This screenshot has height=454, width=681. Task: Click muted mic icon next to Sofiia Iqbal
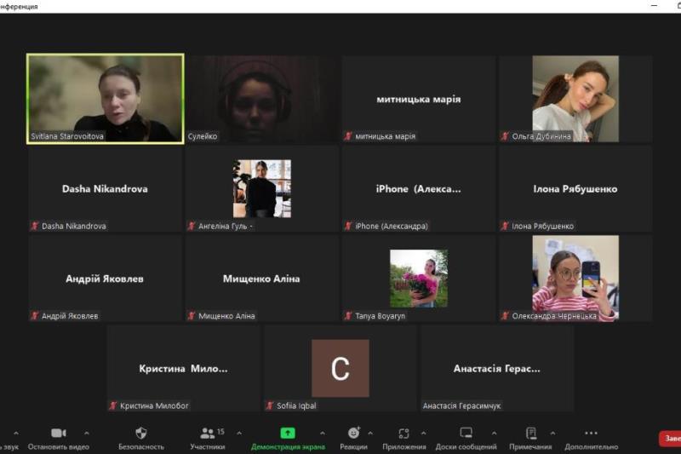270,405
